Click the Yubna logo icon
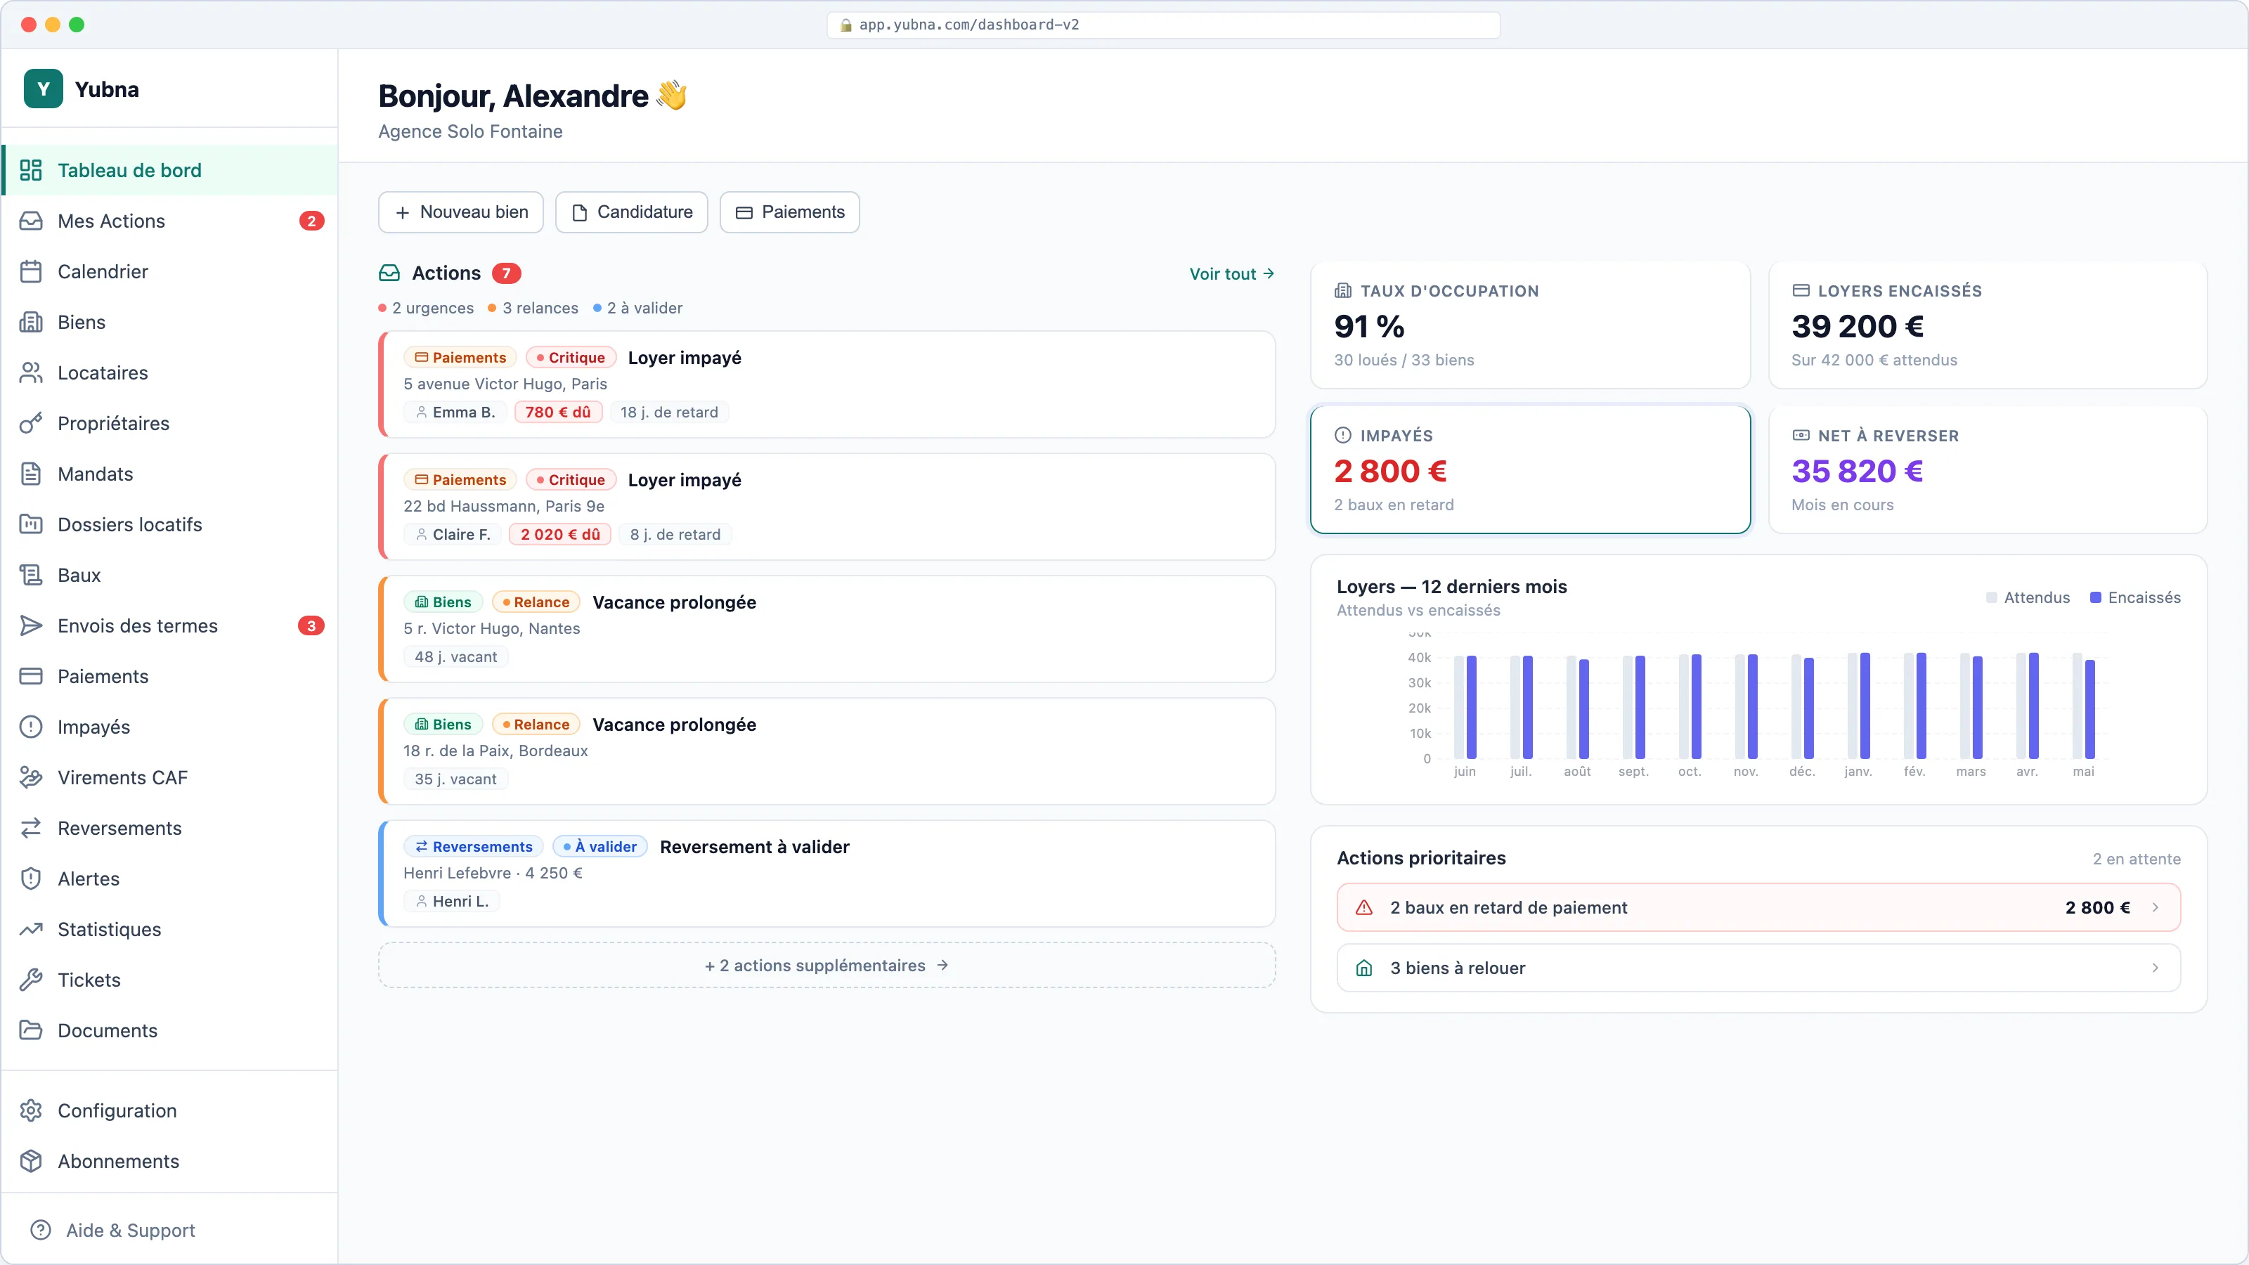Screen dimensions: 2249x1265 tap(43, 89)
